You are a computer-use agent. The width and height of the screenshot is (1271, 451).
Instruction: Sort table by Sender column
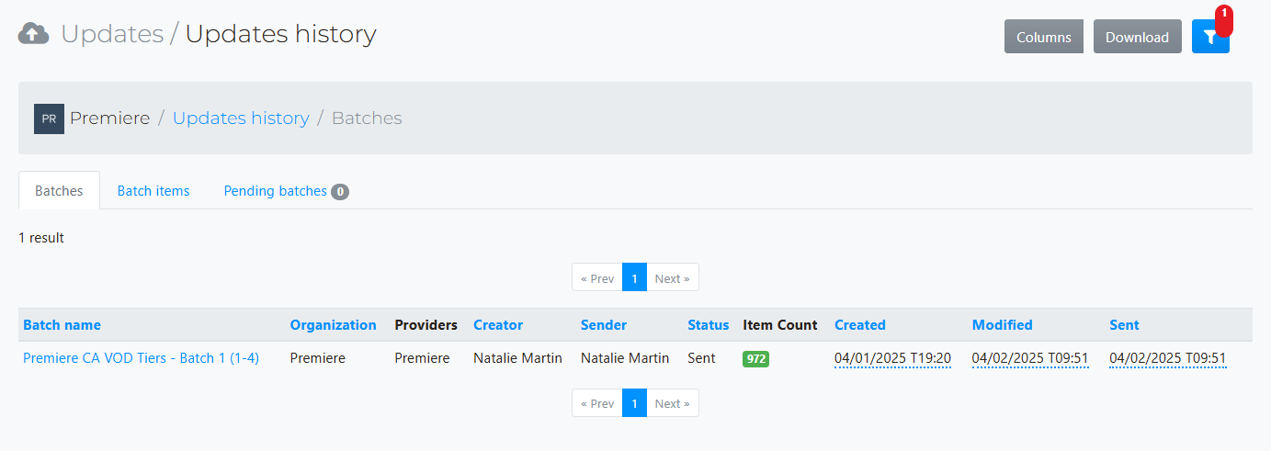tap(604, 325)
